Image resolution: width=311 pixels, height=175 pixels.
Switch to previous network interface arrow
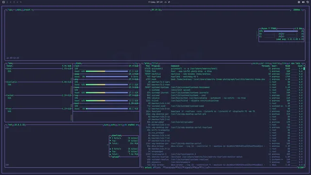pyautogui.click(x=125, y=125)
